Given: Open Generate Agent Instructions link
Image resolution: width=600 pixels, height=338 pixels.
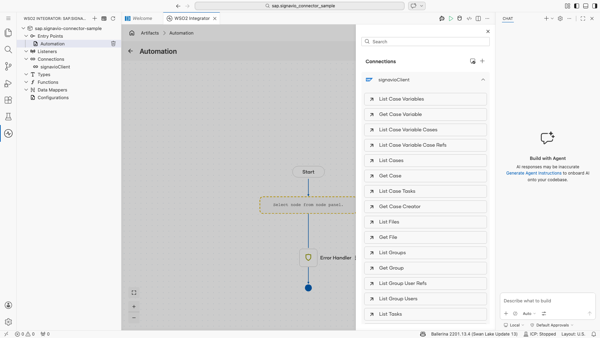Looking at the screenshot, I should (x=534, y=173).
